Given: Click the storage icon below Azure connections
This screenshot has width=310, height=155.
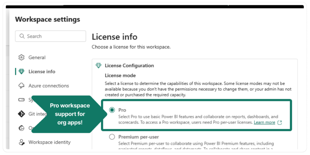Looking at the screenshot, I should click(x=21, y=100).
